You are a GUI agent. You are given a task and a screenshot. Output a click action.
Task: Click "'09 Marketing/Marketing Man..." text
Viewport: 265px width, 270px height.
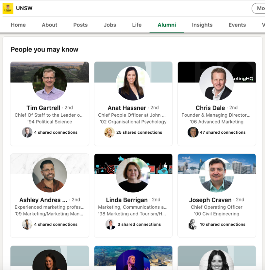(x=49, y=214)
